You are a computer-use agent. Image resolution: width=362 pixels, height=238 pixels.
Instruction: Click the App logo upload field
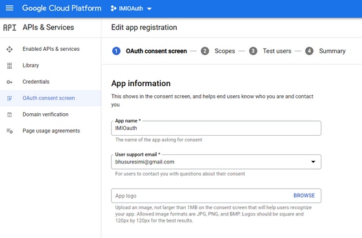click(216, 196)
